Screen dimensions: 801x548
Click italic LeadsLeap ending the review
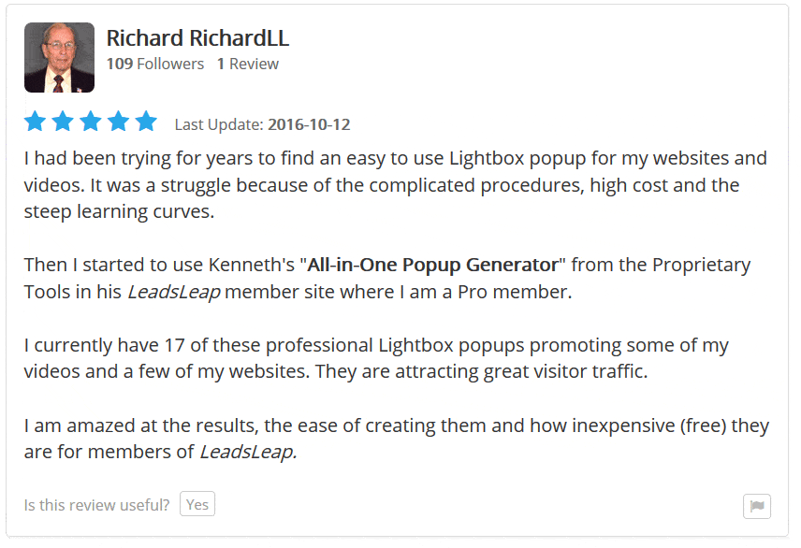coord(248,452)
